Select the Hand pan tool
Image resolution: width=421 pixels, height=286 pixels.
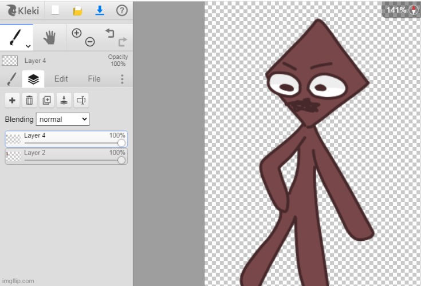tap(49, 38)
